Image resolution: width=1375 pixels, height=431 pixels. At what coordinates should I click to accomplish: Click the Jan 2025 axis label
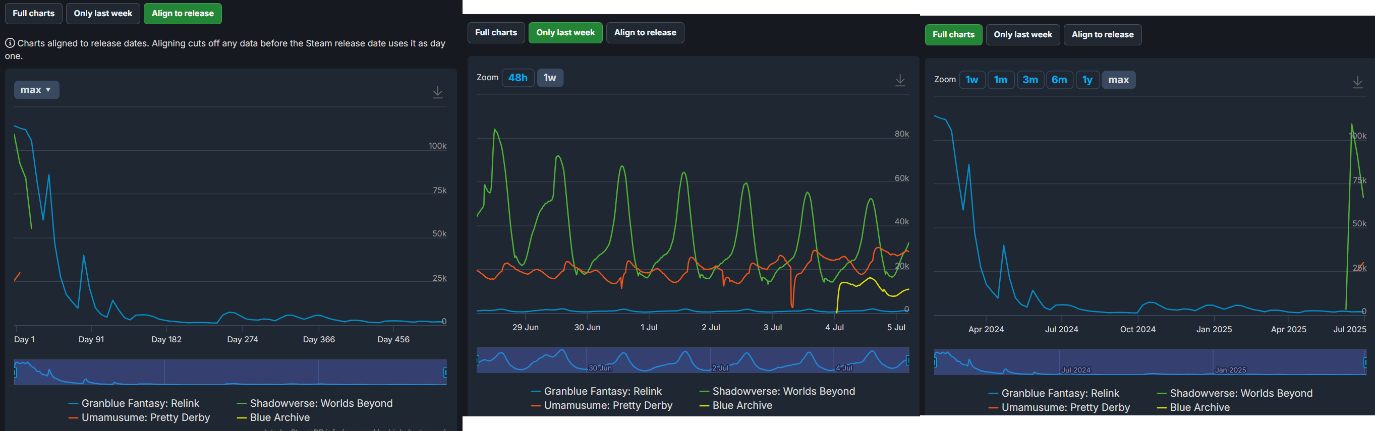[1214, 329]
